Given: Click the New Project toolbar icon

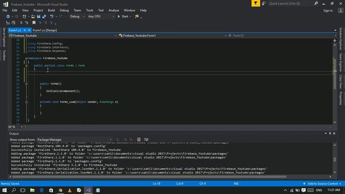Looking at the screenshot, I should click(24, 17).
